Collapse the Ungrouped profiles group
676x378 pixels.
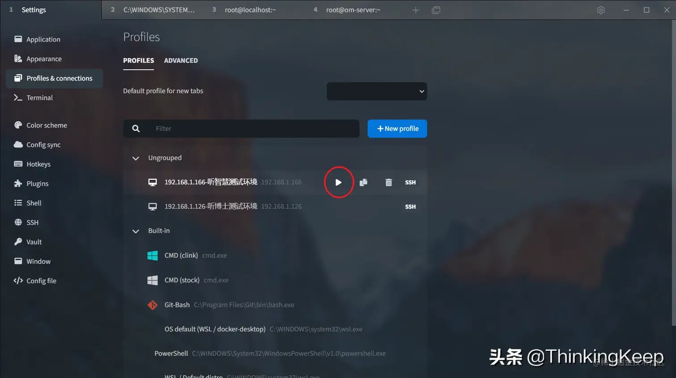[135, 158]
